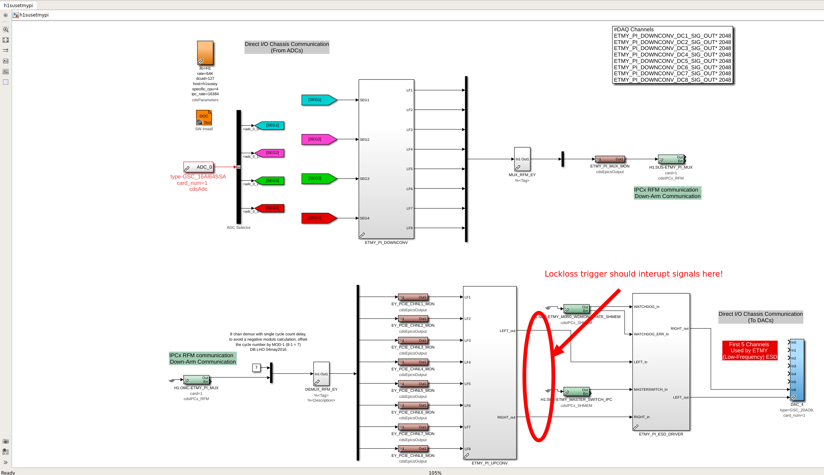Select the Image insert tool

(6, 72)
